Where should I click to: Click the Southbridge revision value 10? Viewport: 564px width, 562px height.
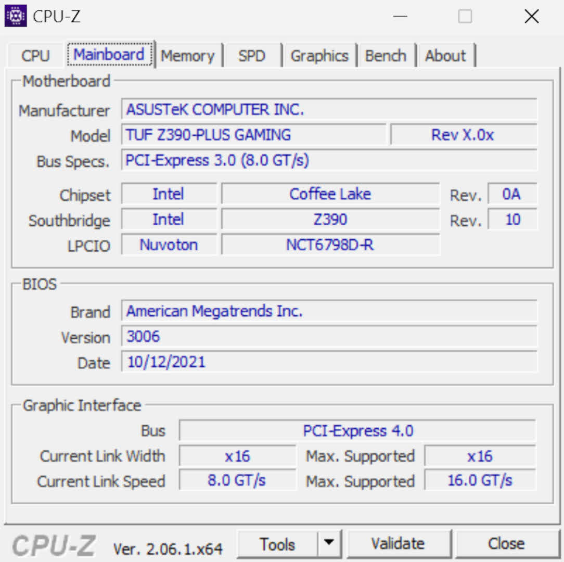pyautogui.click(x=512, y=219)
